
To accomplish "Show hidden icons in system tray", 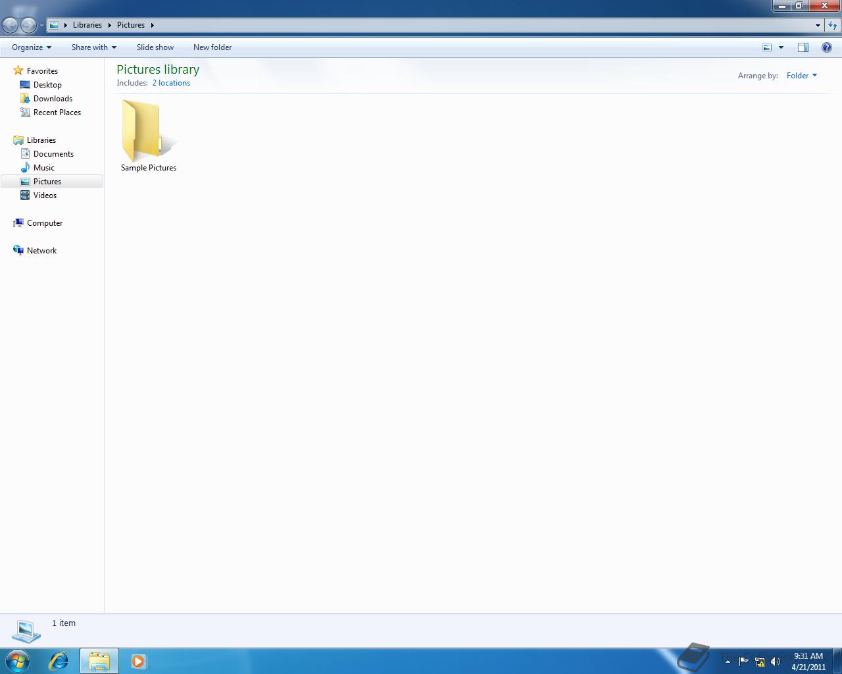I will [x=728, y=661].
